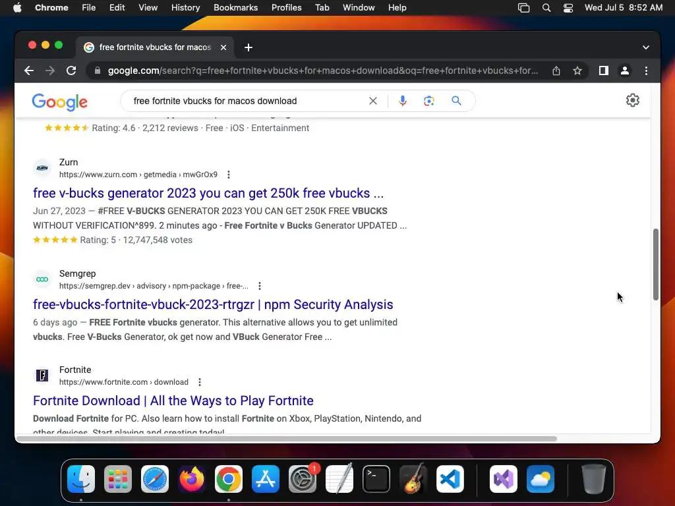Expand the tab search chevron
Image resolution: width=675 pixels, height=506 pixels.
[x=646, y=47]
